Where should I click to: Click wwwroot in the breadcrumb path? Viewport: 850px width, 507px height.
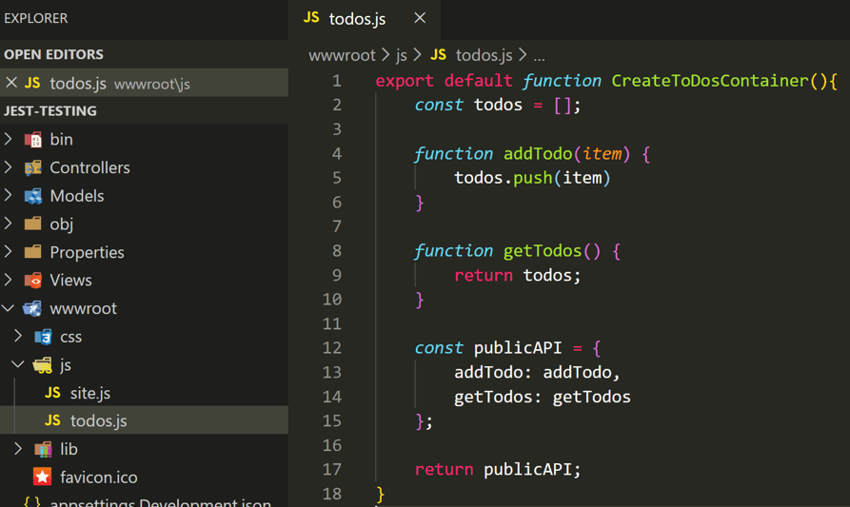click(342, 55)
